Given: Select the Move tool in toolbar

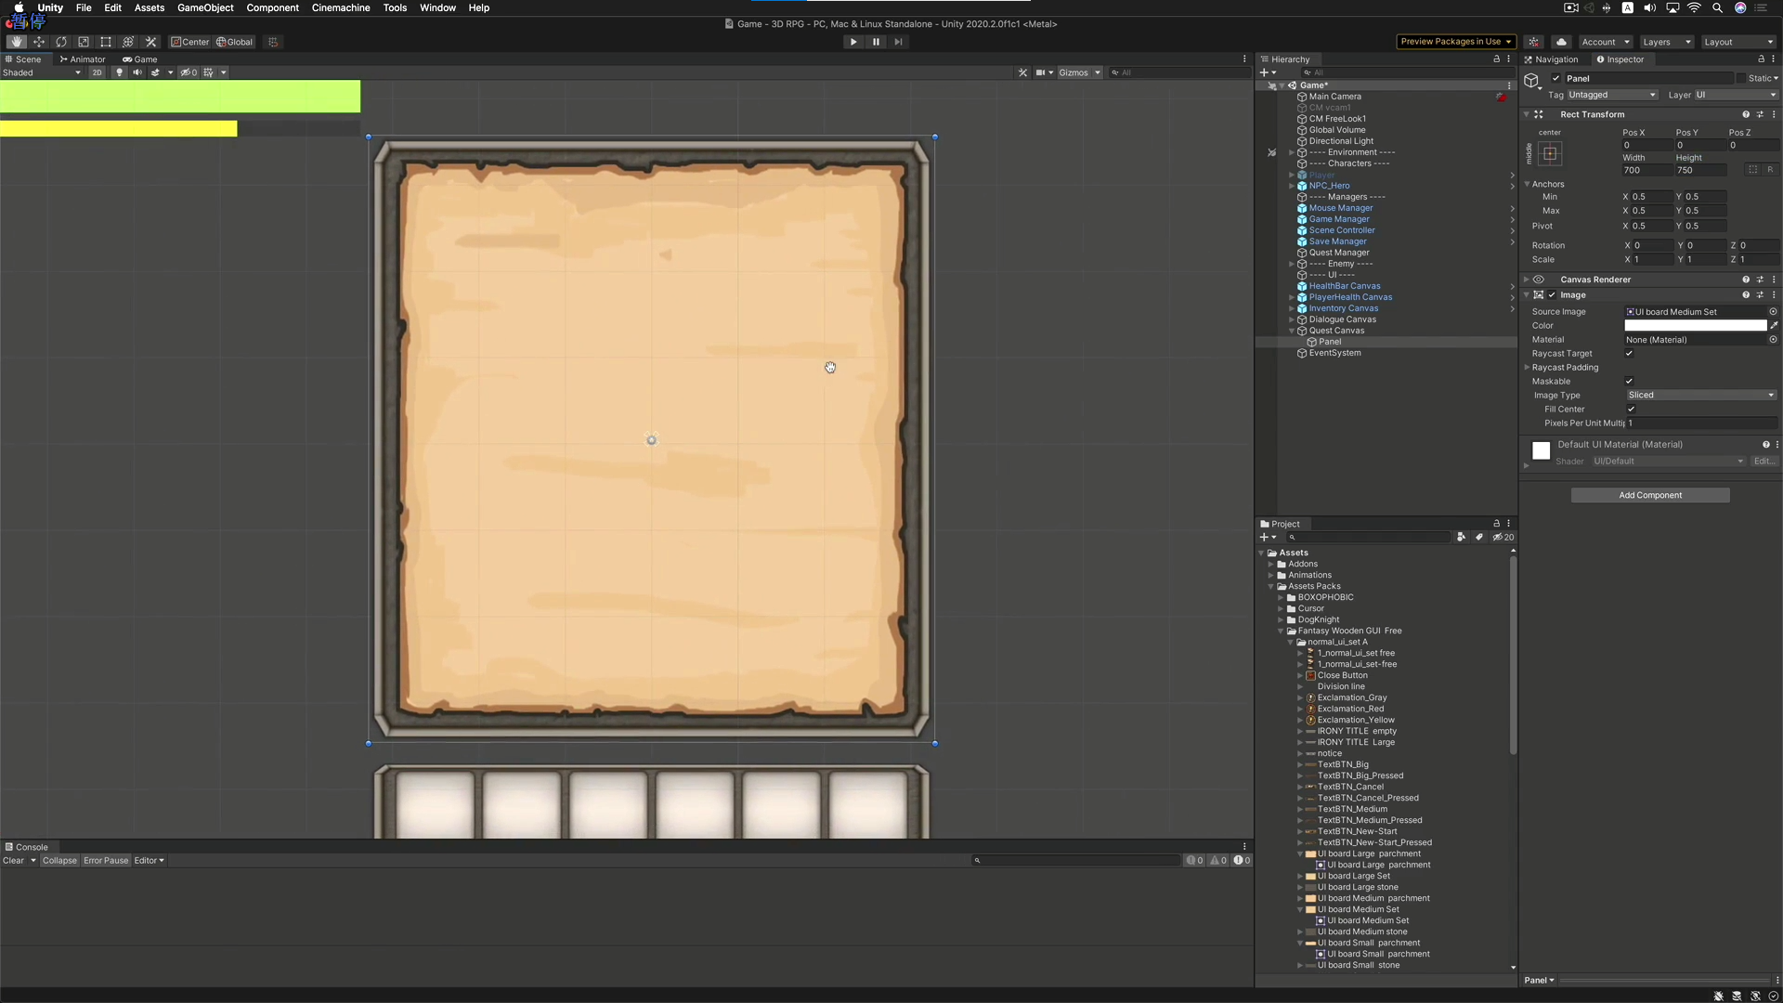Looking at the screenshot, I should tap(39, 42).
